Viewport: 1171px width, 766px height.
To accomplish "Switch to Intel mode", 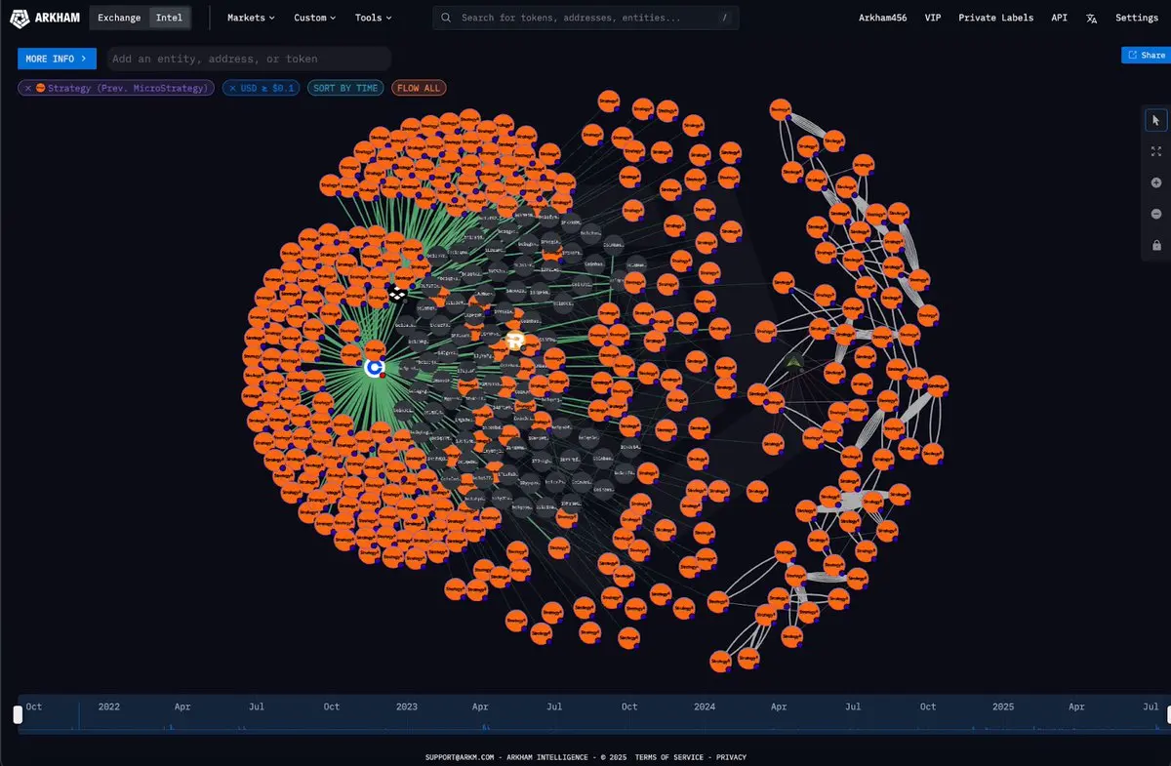I will pyautogui.click(x=170, y=18).
